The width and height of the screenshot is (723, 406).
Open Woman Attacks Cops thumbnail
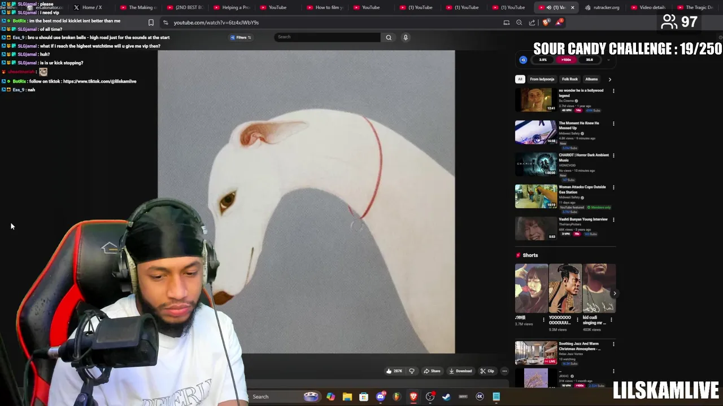[535, 196]
